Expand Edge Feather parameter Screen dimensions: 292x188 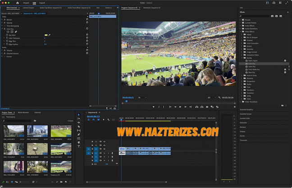click(x=4, y=44)
